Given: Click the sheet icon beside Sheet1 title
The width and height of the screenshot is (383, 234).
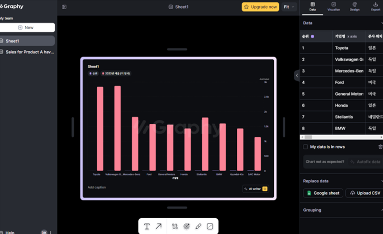Looking at the screenshot, I should click(171, 7).
